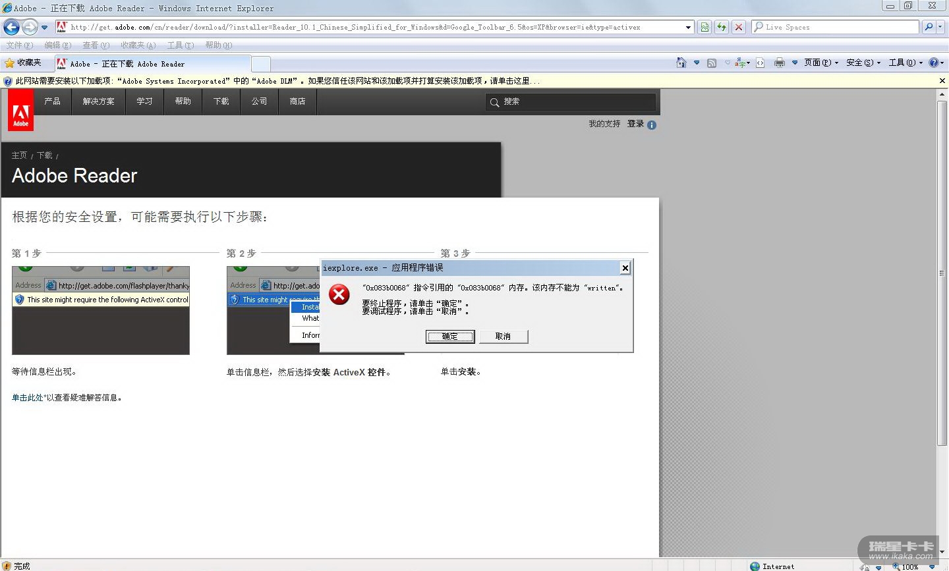Refresh the page with green arrows icon
Viewport: 949px width, 571px height.
pyautogui.click(x=722, y=27)
